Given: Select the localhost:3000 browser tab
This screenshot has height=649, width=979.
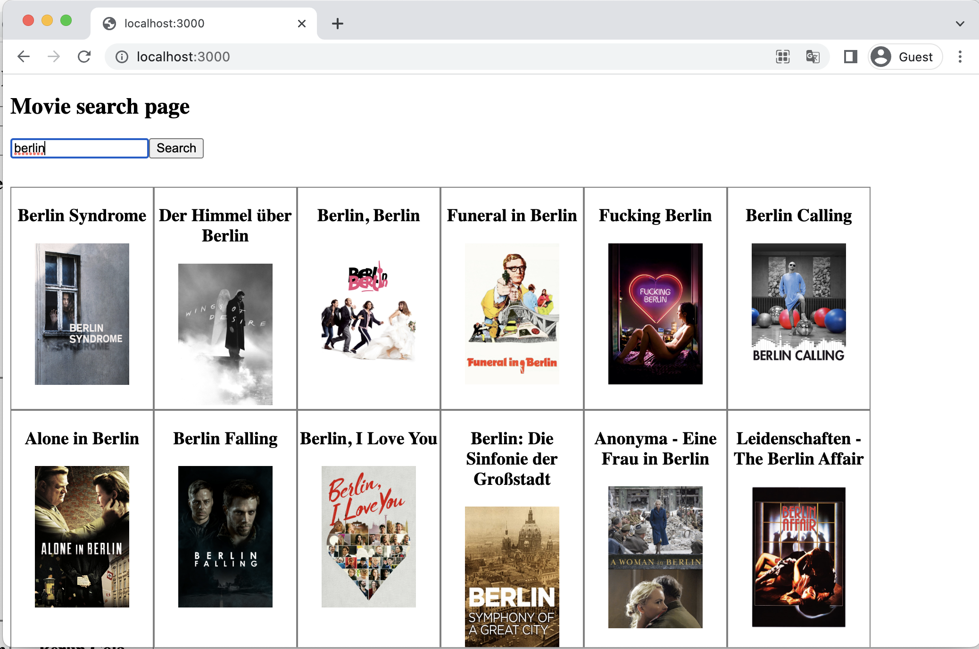Looking at the screenshot, I should point(203,24).
